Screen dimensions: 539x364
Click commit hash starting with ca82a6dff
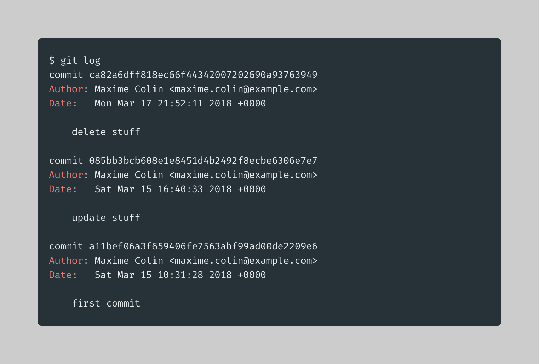(203, 75)
